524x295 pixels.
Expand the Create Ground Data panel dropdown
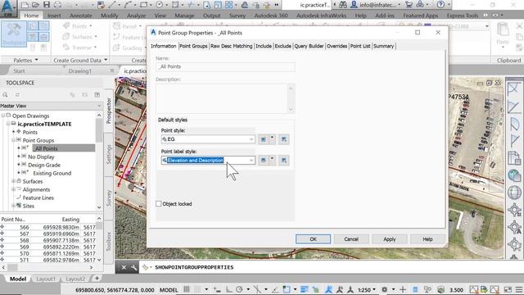pyautogui.click(x=80, y=60)
